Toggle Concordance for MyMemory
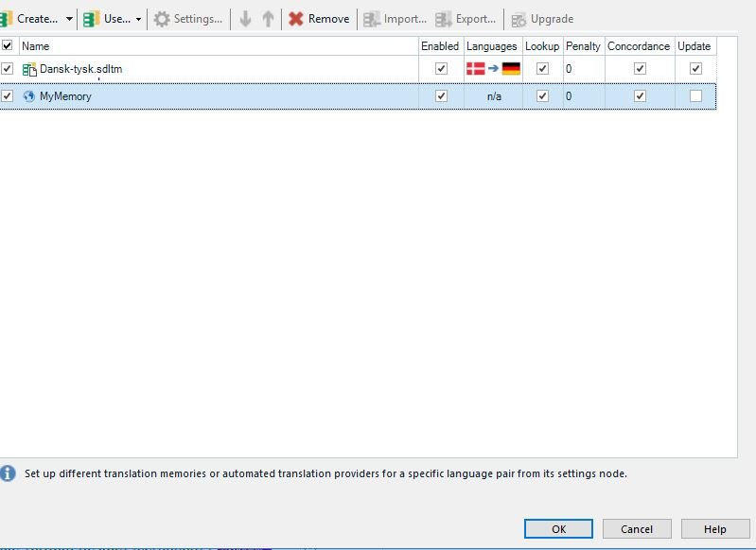The height and width of the screenshot is (550, 756). click(x=640, y=95)
